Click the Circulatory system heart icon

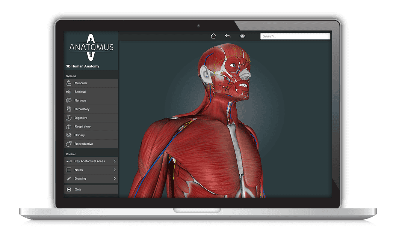(69, 109)
